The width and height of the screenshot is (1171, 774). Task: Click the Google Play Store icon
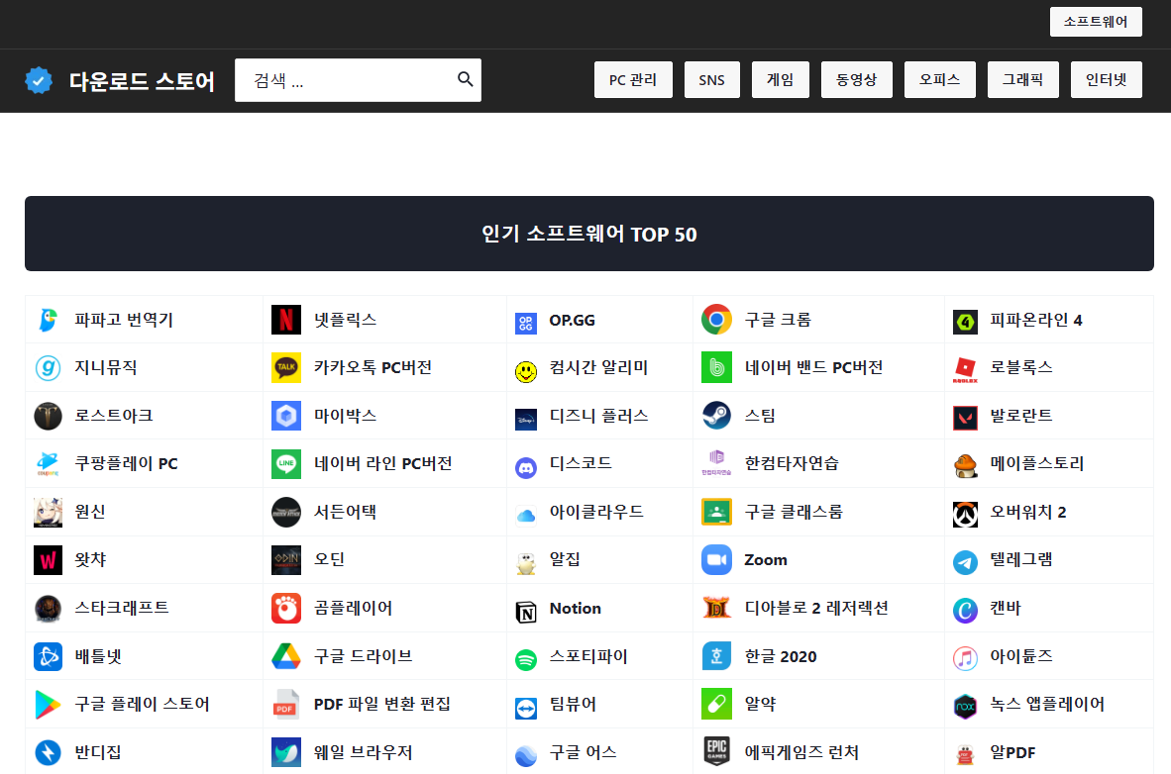tap(48, 704)
